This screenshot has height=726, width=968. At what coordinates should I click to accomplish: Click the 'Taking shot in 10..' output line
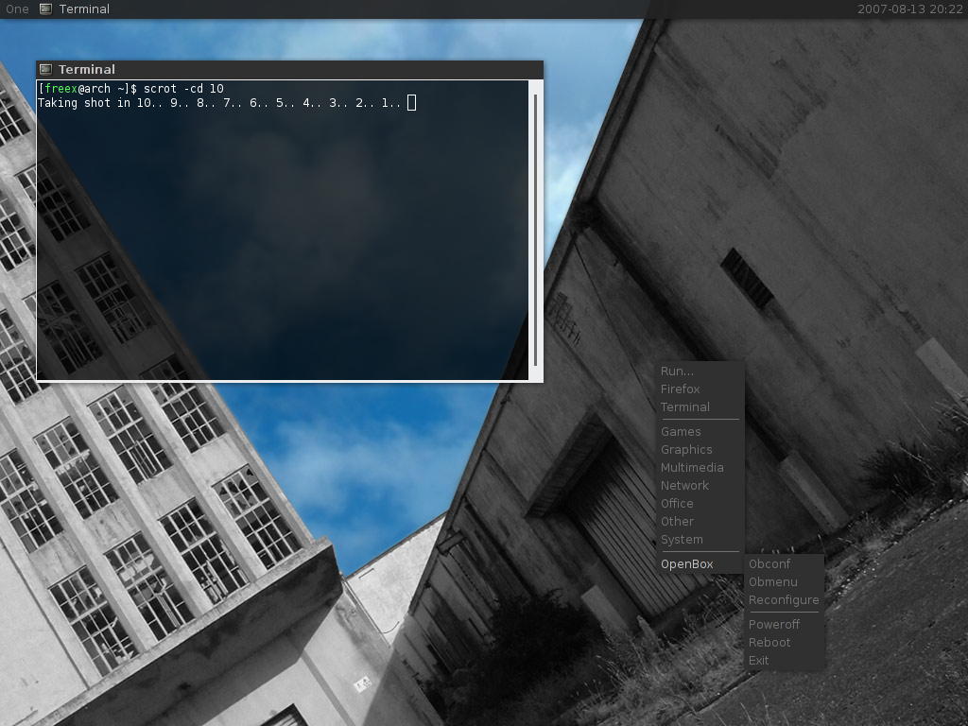coord(219,102)
